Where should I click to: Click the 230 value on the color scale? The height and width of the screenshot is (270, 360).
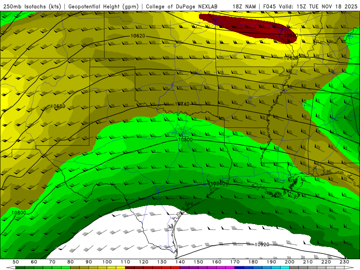(344, 262)
